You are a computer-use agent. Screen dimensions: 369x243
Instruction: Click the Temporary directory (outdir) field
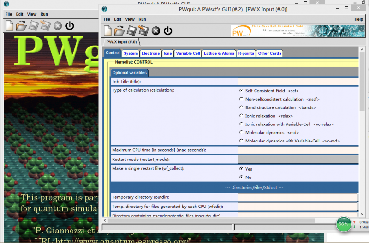coord(298,197)
